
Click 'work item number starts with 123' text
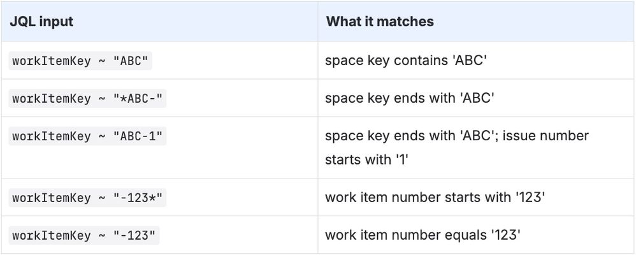tap(435, 198)
